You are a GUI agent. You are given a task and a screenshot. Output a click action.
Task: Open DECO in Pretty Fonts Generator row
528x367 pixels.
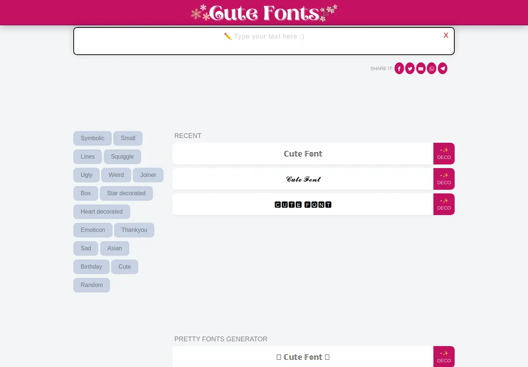coord(444,357)
